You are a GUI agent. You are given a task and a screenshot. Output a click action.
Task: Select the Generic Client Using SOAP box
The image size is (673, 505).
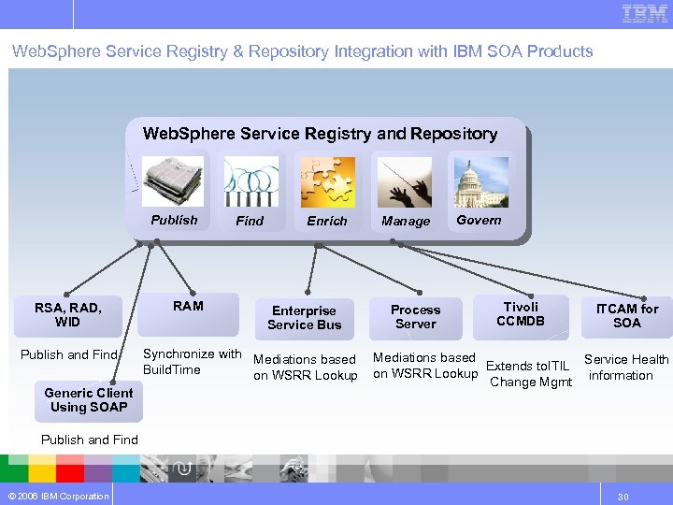(89, 401)
